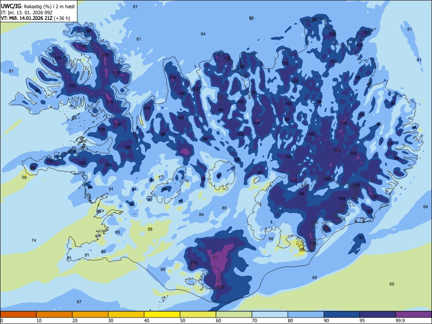Click the dark blue 90–95 legend swatch
Viewport: 432px width, 324px height.
pos(342,314)
